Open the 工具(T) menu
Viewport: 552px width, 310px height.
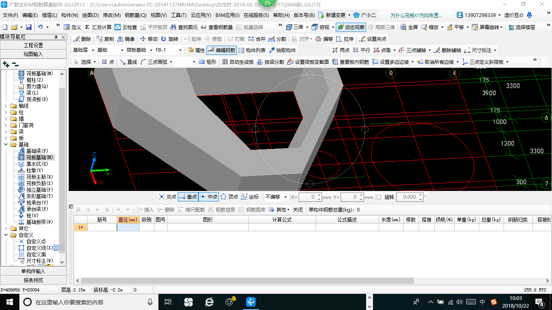(179, 15)
